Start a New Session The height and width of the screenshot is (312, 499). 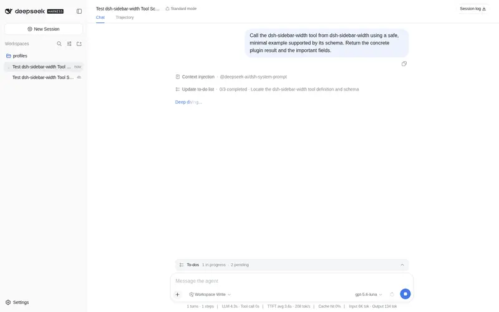pyautogui.click(x=44, y=29)
